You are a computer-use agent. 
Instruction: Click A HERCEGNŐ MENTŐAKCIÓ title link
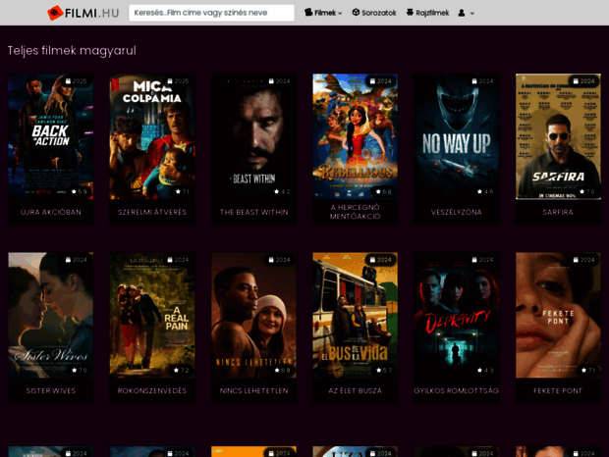click(x=355, y=212)
